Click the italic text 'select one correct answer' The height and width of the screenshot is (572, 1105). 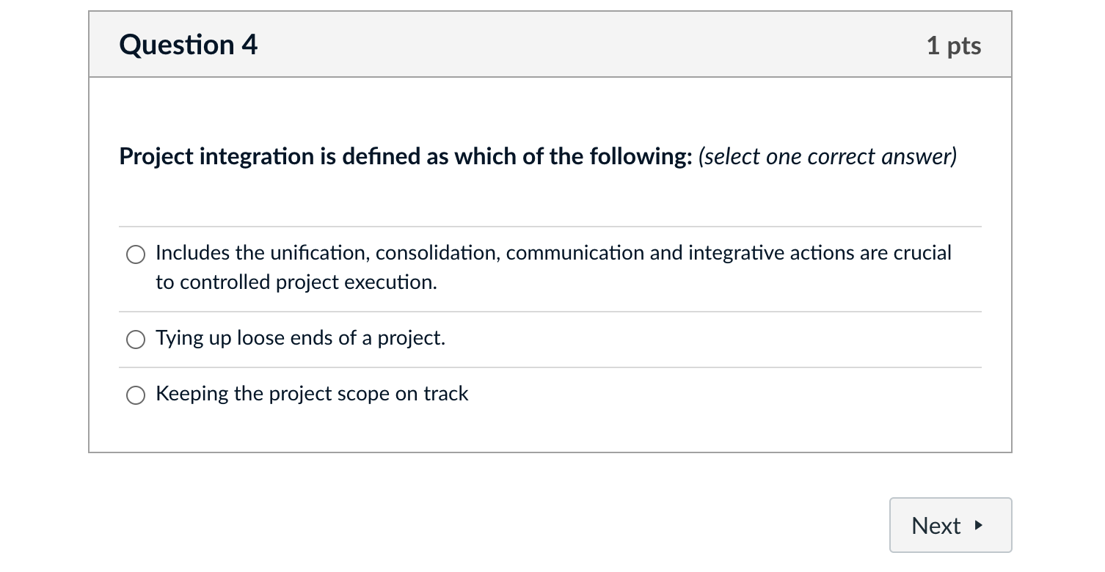pyautogui.click(x=828, y=156)
